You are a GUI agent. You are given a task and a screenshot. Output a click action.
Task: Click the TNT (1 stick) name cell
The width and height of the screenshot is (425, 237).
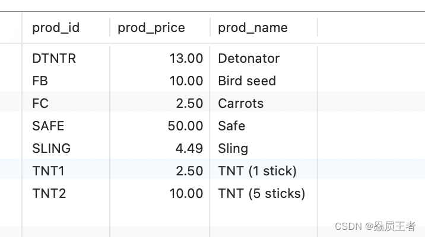[257, 171]
